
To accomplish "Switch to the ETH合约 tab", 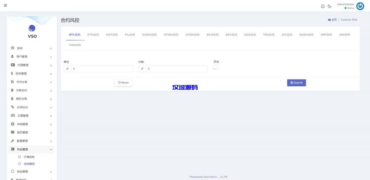I will tap(93, 35).
